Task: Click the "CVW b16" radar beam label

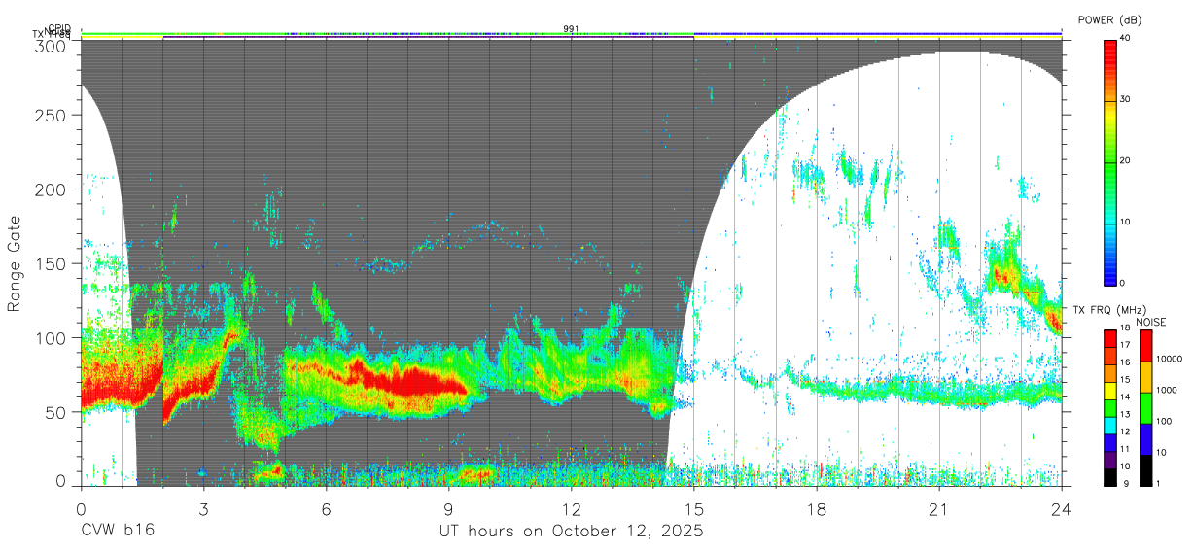Action: [x=118, y=532]
